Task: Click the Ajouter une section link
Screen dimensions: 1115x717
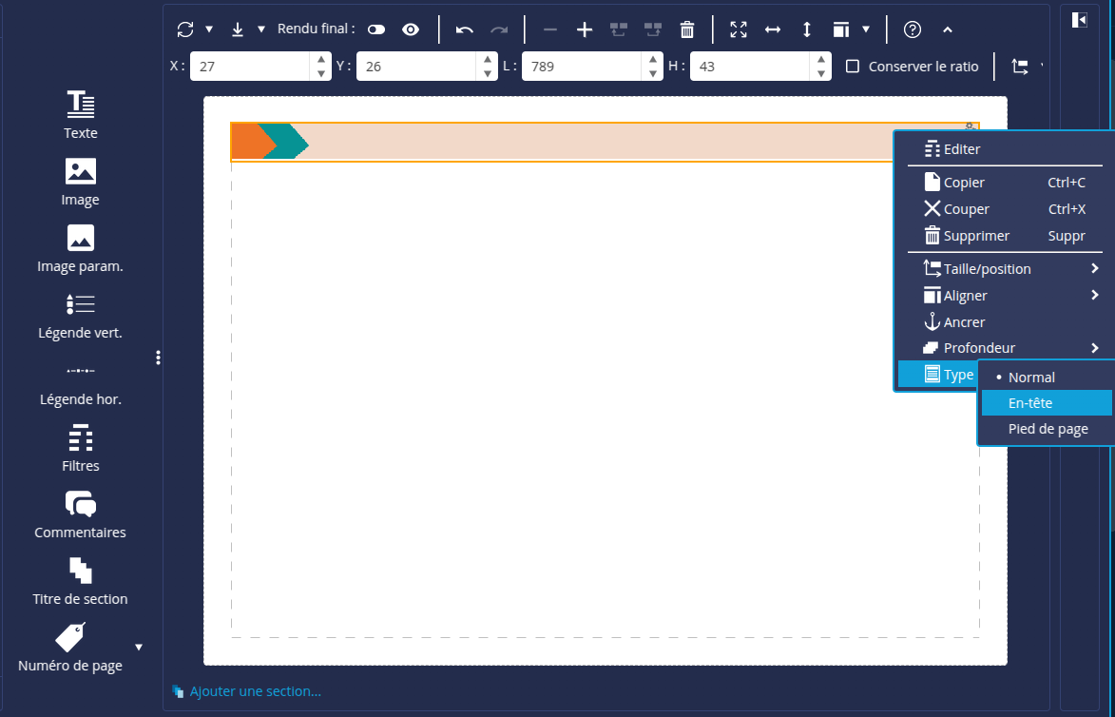Action: tap(255, 691)
